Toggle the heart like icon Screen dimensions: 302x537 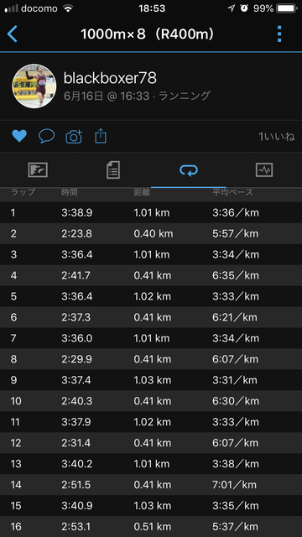coord(19,136)
